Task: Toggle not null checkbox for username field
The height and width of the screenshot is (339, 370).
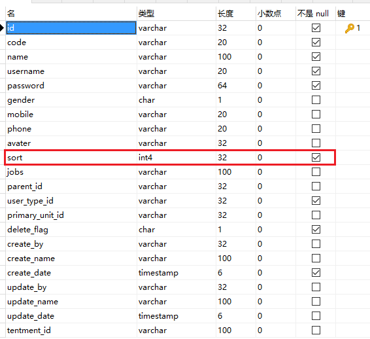Action: click(316, 71)
